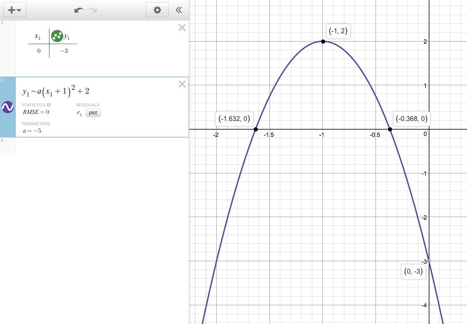The width and height of the screenshot is (467, 324).
Task: Edit the table cell with value 0
Action: point(39,51)
